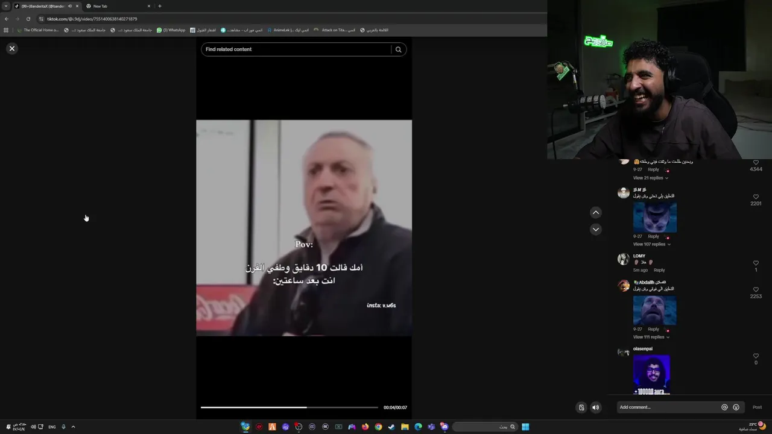Reply to the comment above View 107 replies
This screenshot has width=772, height=434.
tap(653, 236)
